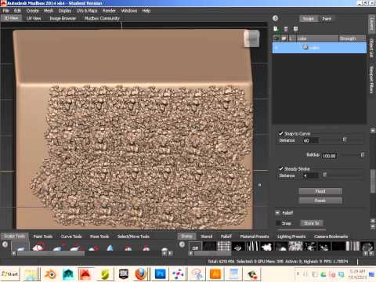Click the round arrow button left of Sculpt
This screenshot has width=376, height=282.
coord(275,18)
